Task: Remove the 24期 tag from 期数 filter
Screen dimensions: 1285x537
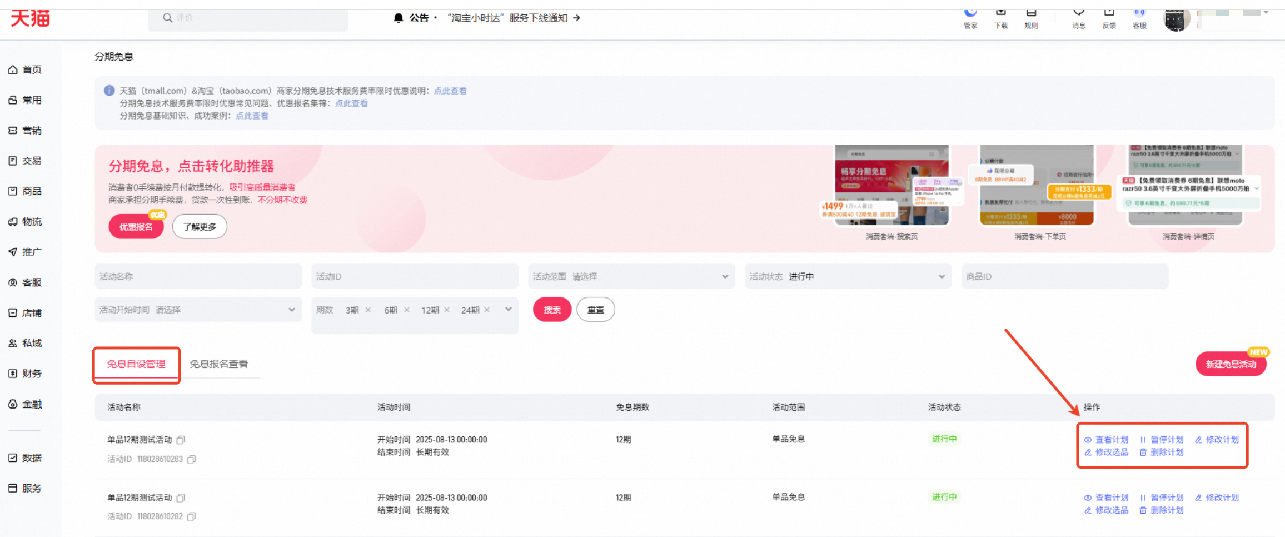Action: (487, 310)
